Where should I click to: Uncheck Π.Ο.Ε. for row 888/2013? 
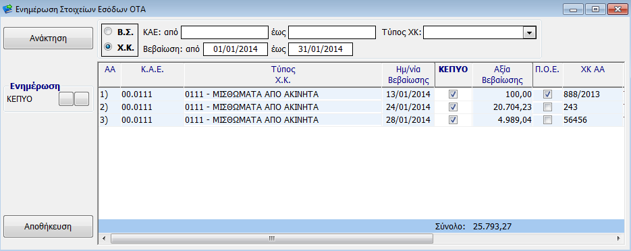pos(547,94)
